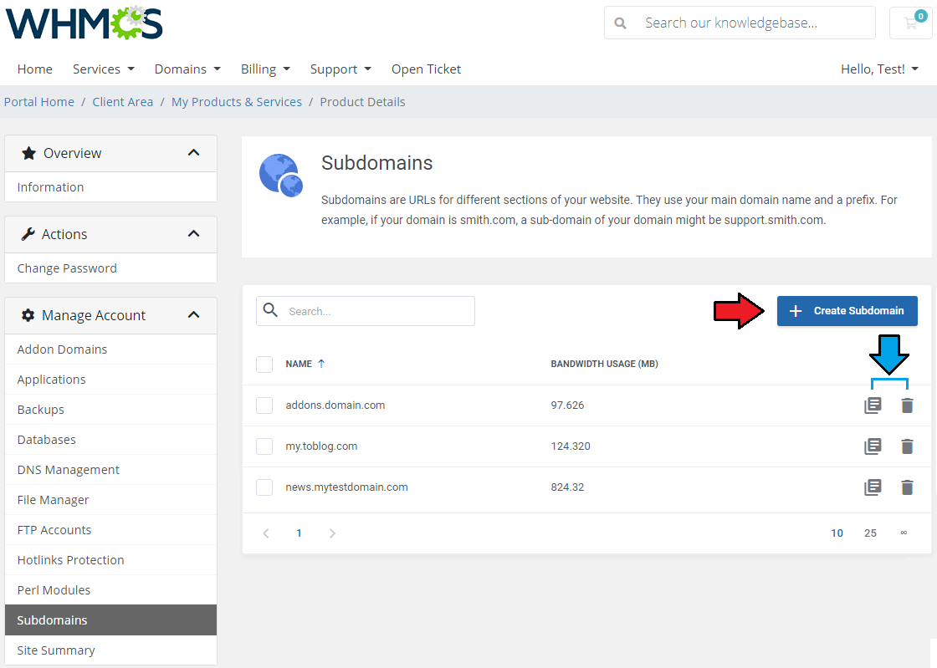Delete my.toblog.com with trash icon
Screen dimensions: 937x668
click(907, 446)
